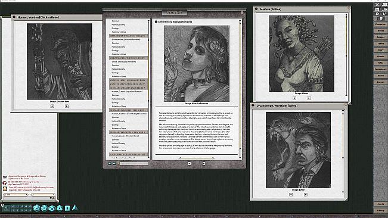This screenshot has width=388, height=218.
Task: Close the Medusa (Althea) window
Action: tap(349, 8)
